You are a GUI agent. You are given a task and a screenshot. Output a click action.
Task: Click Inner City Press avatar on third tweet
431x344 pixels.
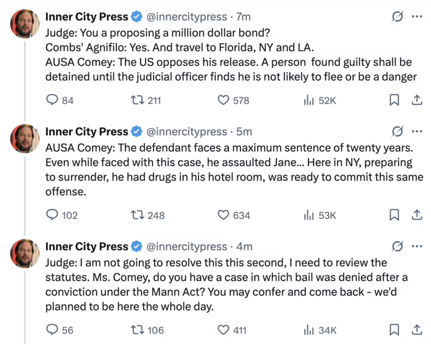(25, 254)
